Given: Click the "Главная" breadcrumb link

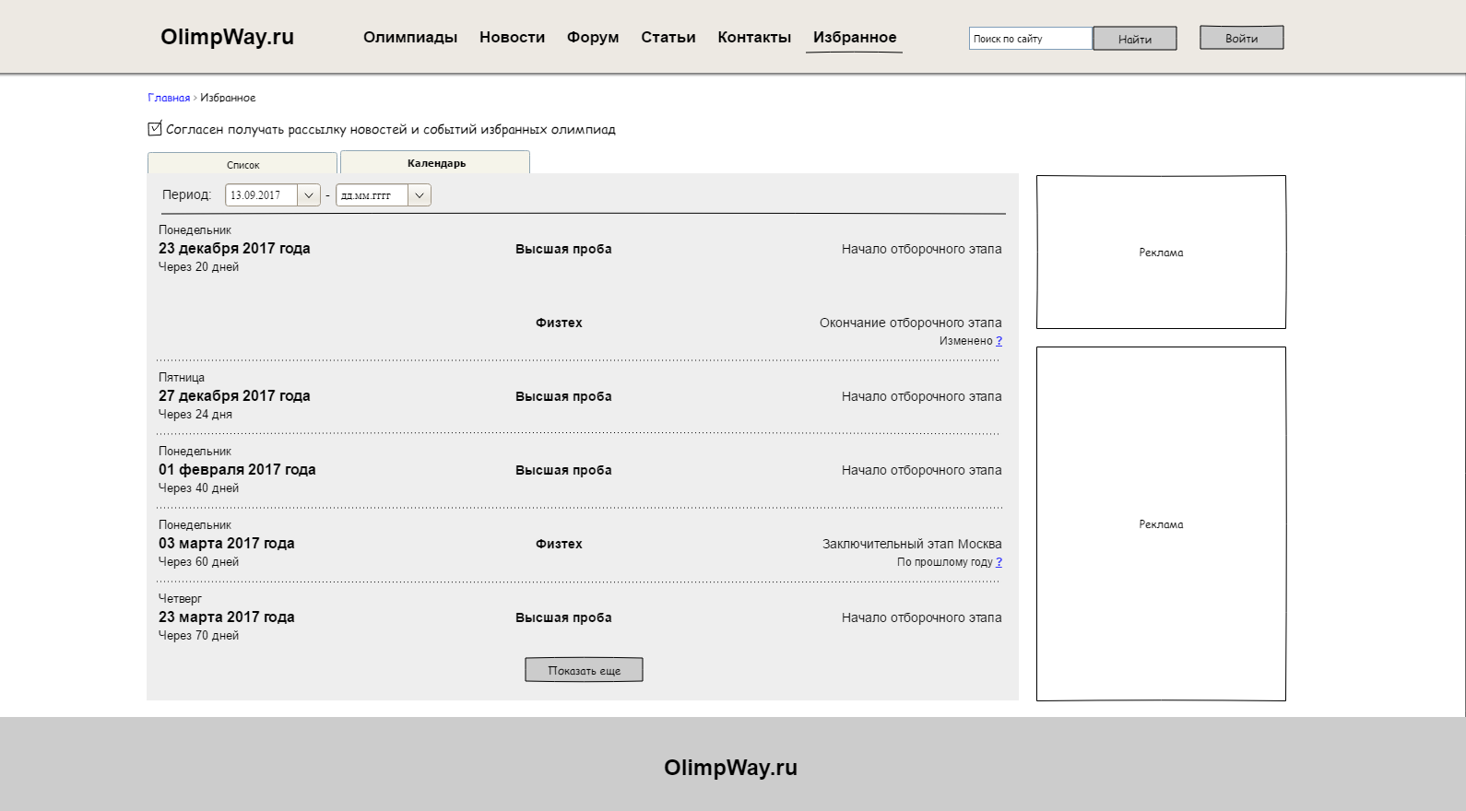Looking at the screenshot, I should pyautogui.click(x=169, y=98).
